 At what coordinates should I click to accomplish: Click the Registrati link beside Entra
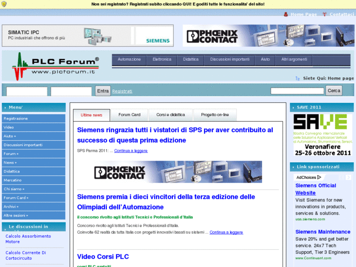[x=122, y=91]
